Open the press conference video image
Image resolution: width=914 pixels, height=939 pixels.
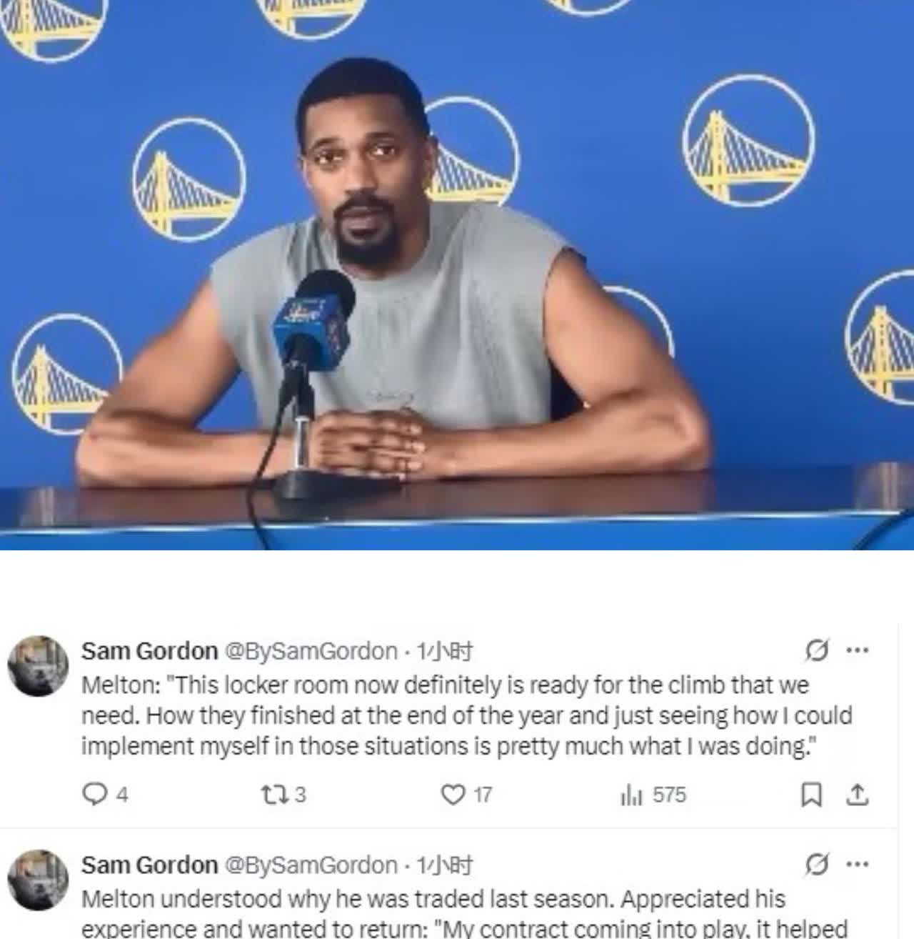(x=457, y=275)
